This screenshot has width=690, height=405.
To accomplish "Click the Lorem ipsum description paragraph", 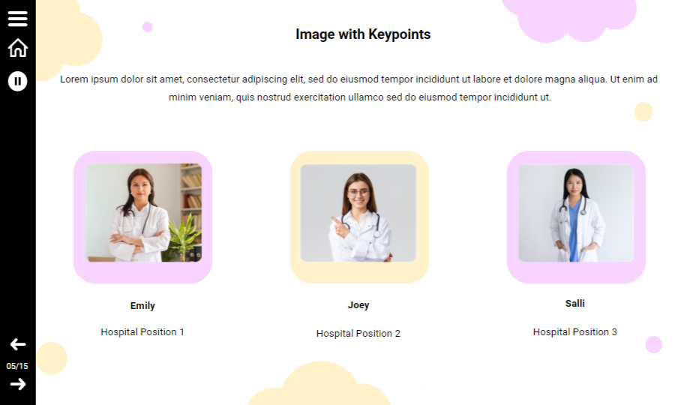I will click(x=359, y=88).
